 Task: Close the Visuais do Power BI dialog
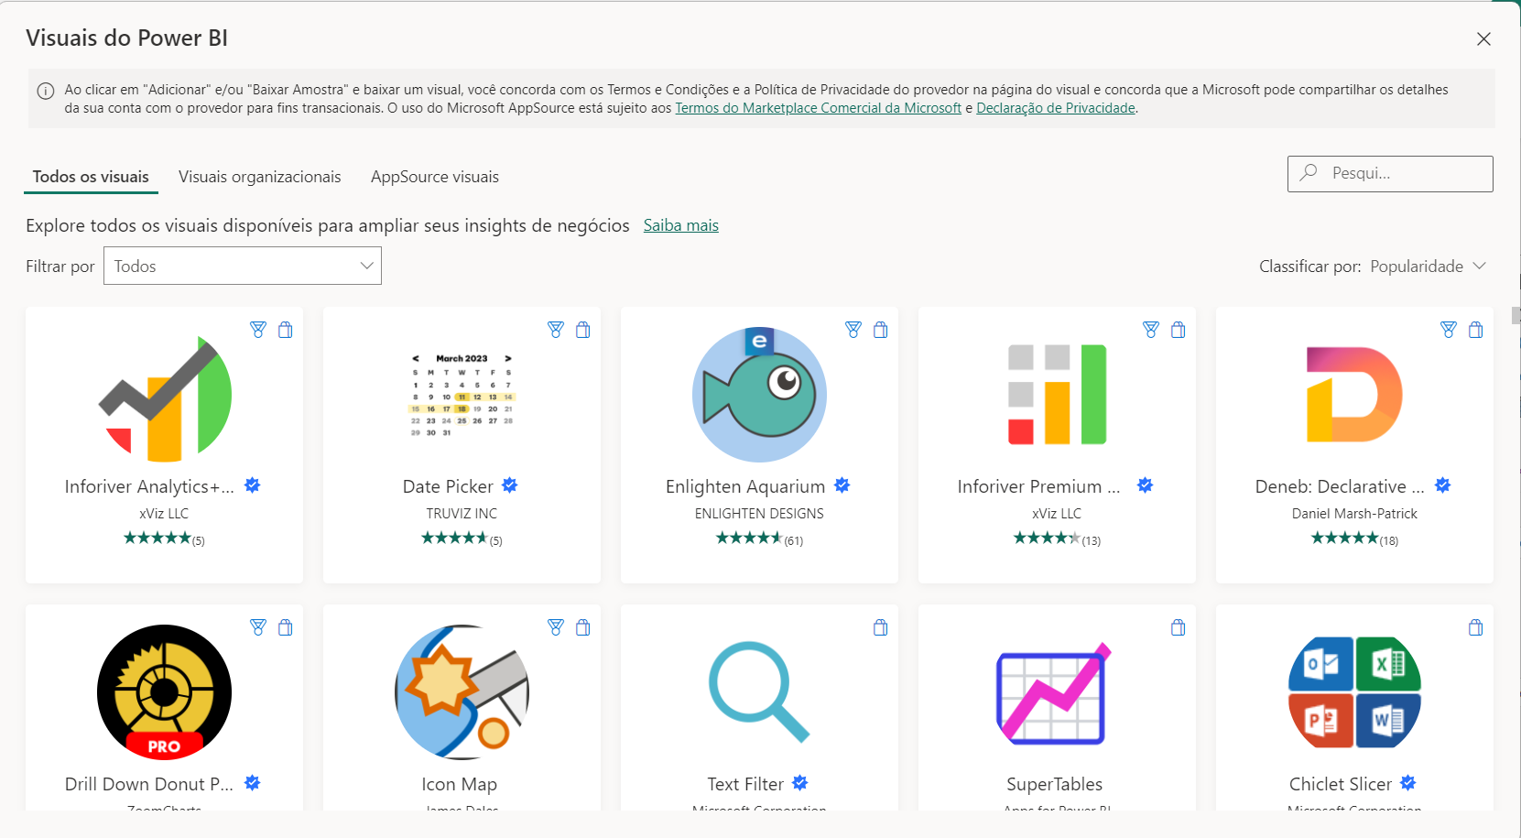[x=1483, y=38]
